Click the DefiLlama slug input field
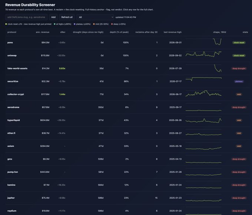The image size is (252, 215). coord(26,17)
